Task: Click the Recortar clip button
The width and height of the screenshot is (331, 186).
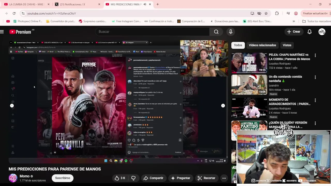Action: pyautogui.click(x=206, y=178)
